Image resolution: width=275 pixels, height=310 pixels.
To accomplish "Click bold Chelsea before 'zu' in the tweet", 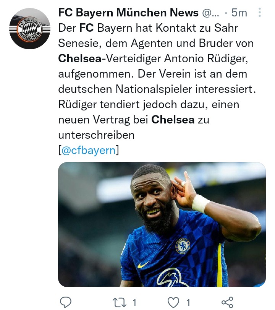I will 173,120.
